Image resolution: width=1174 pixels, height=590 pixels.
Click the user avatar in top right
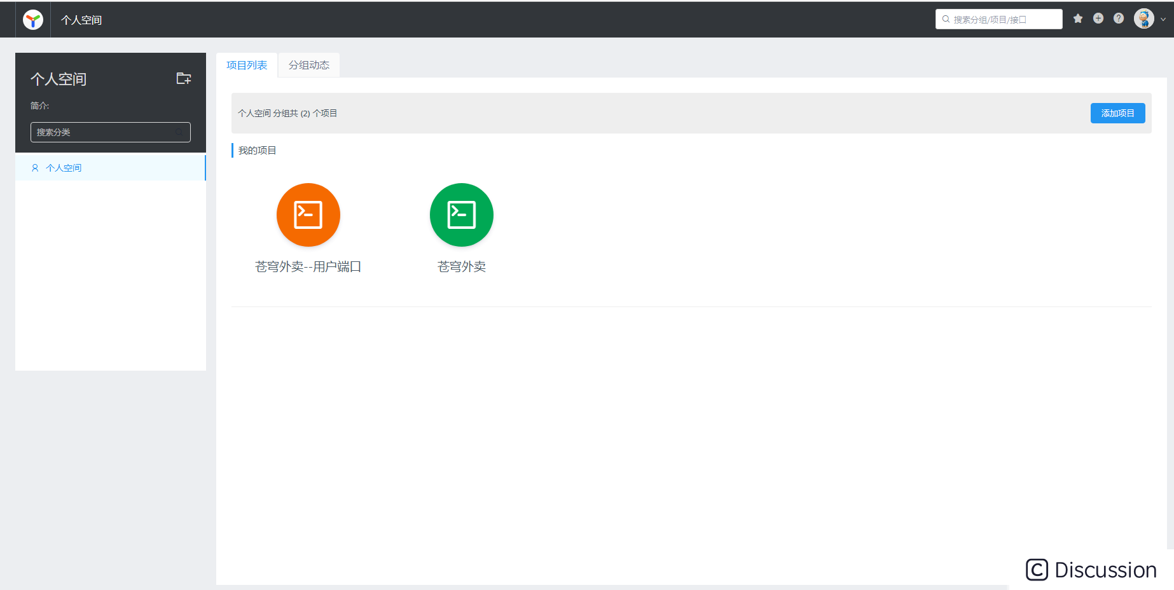tap(1143, 18)
